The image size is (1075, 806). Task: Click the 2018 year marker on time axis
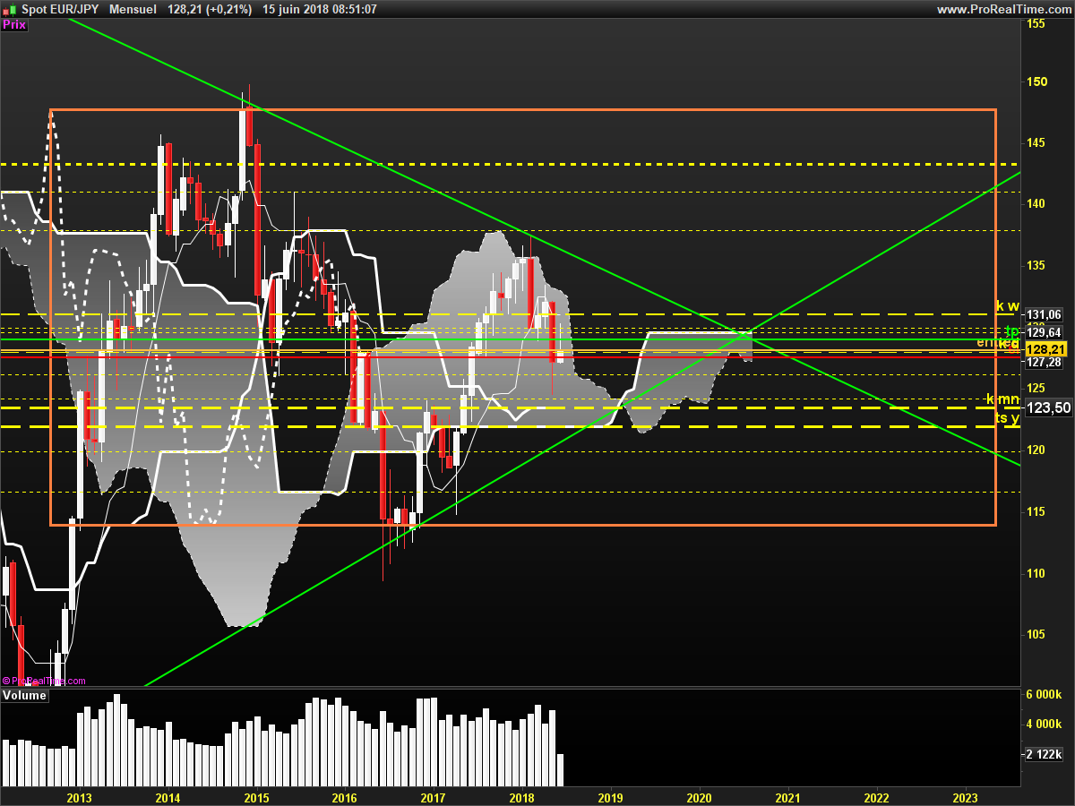(521, 797)
